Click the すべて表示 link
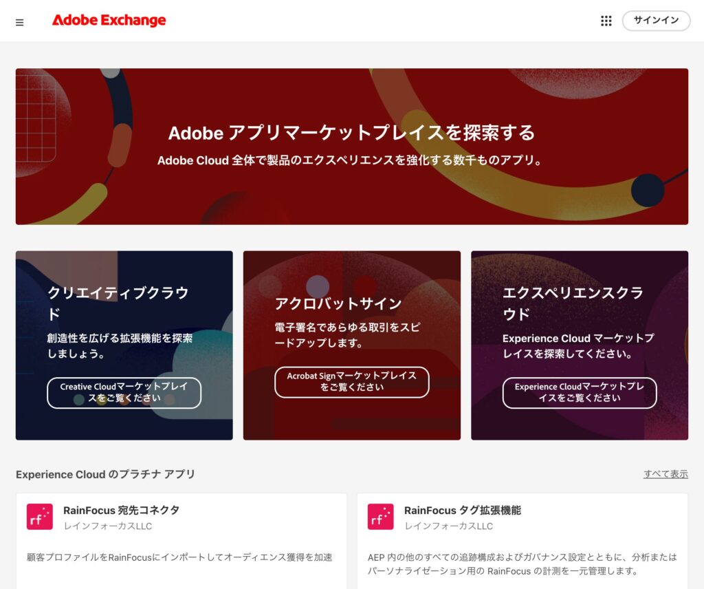The image size is (704, 589). pyautogui.click(x=665, y=474)
